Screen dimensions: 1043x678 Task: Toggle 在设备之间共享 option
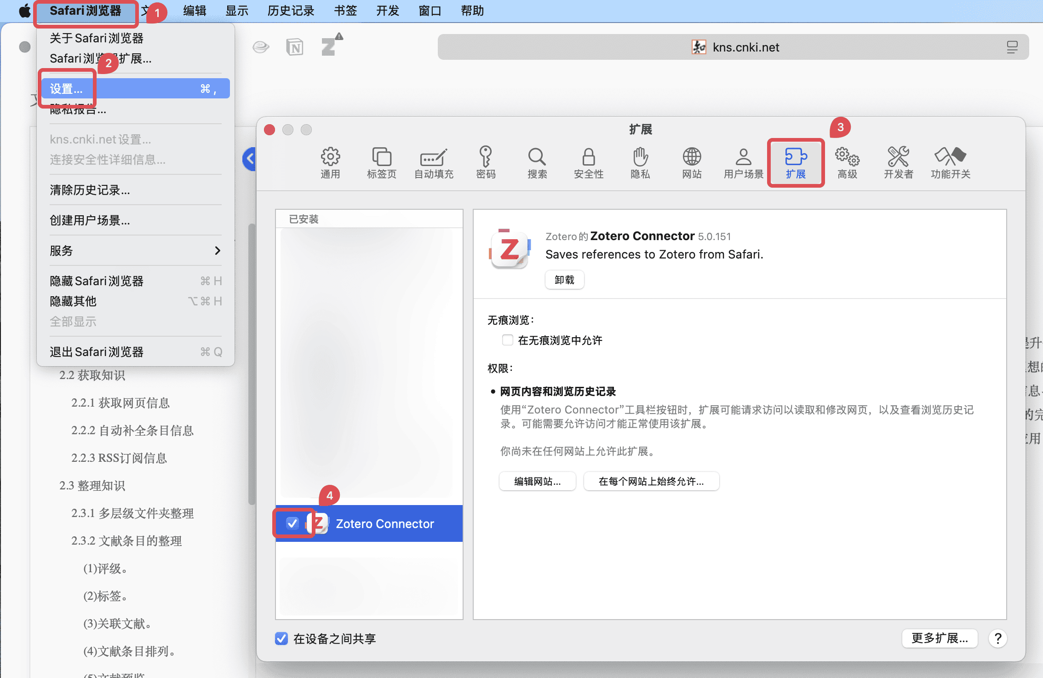click(x=281, y=638)
